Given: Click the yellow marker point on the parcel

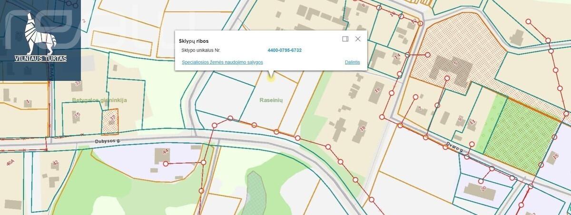Looking at the screenshot, I should pyautogui.click(x=271, y=77).
